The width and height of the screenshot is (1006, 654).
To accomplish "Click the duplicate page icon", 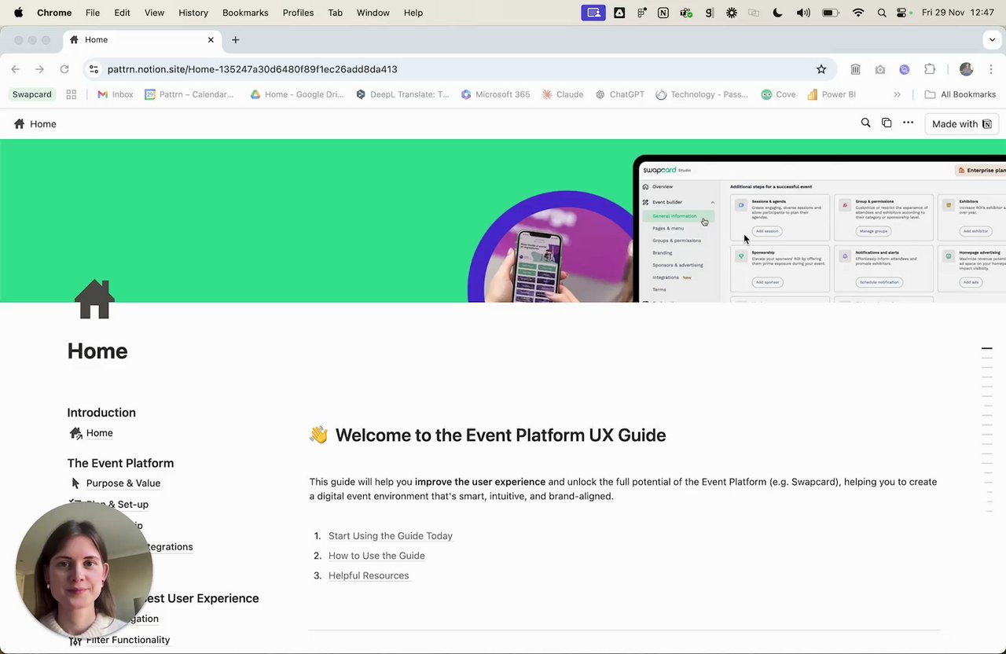I will pos(887,123).
